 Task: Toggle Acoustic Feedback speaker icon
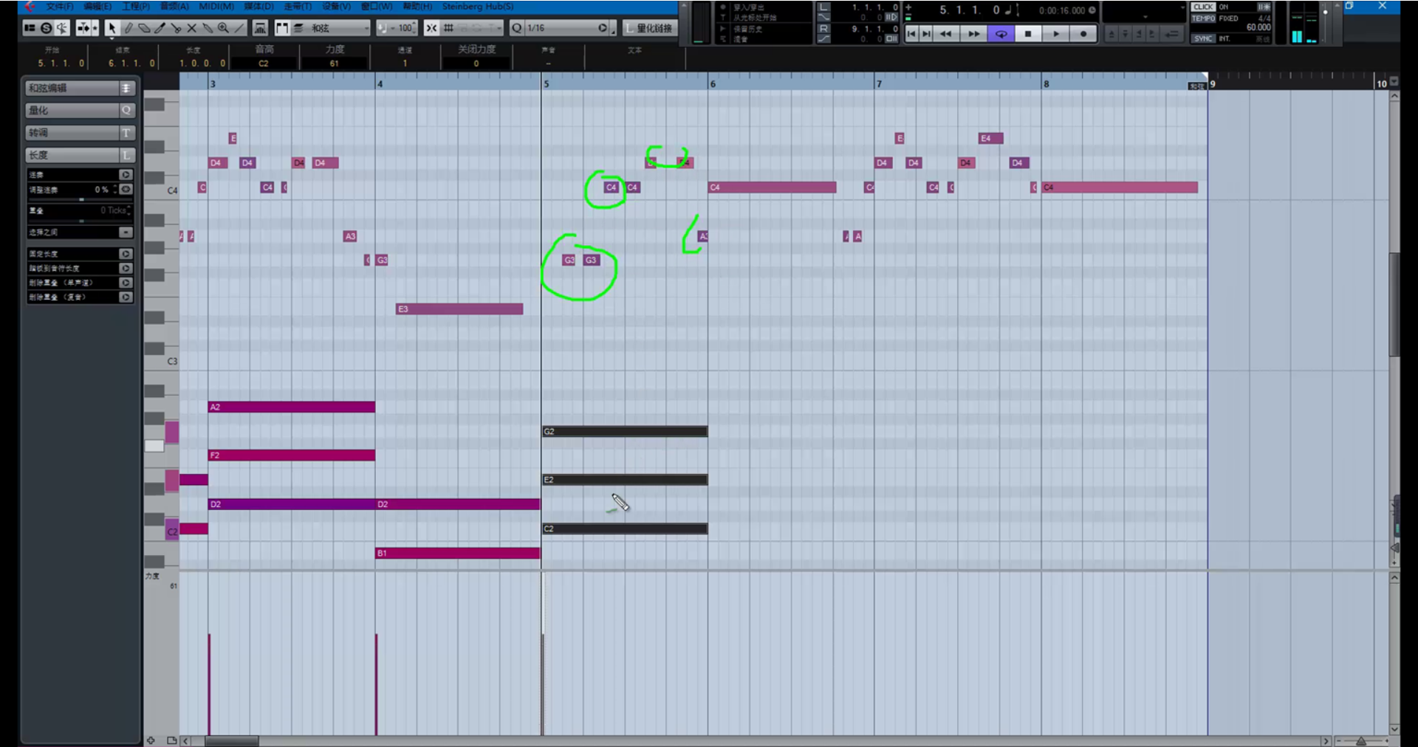click(62, 28)
